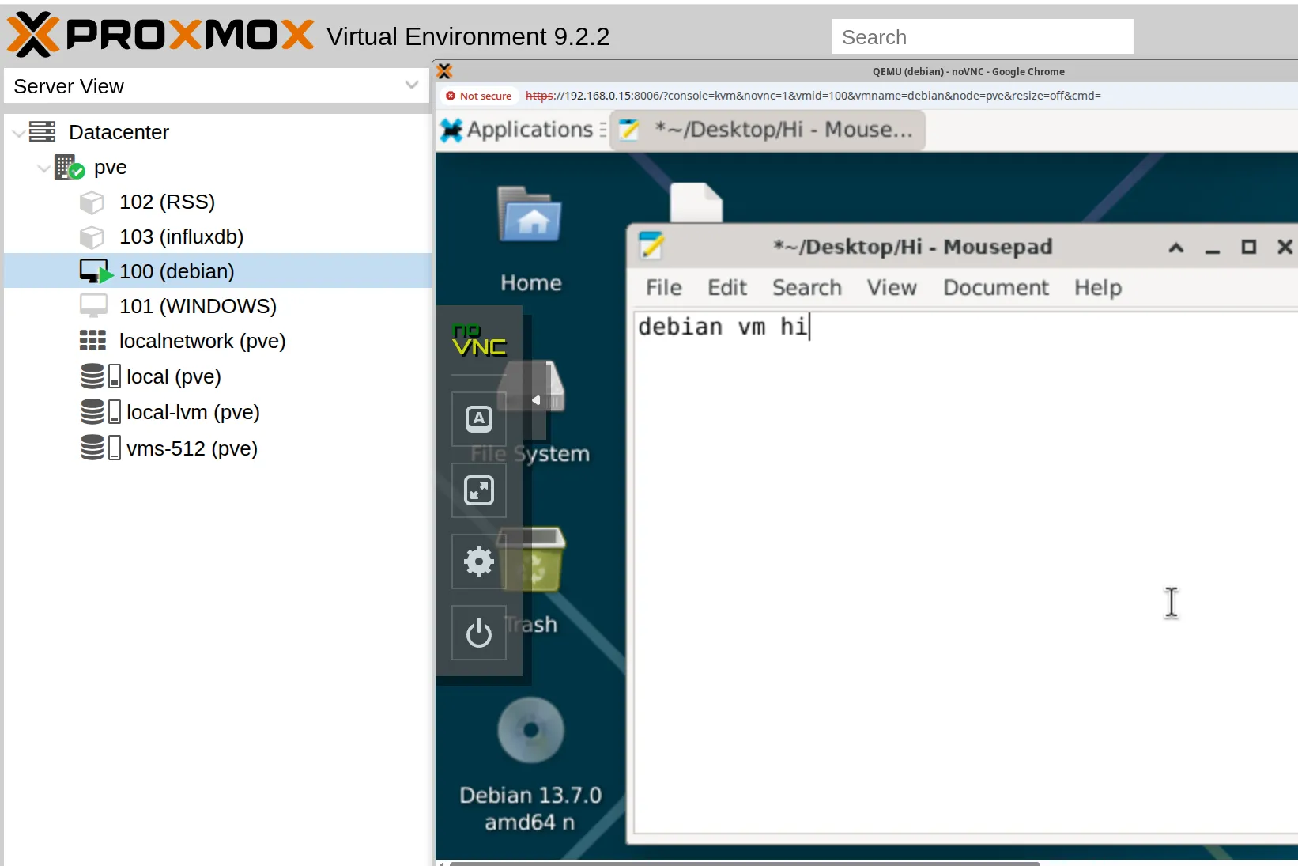Close the Mousepad window
This screenshot has height=866, width=1298.
point(1285,248)
